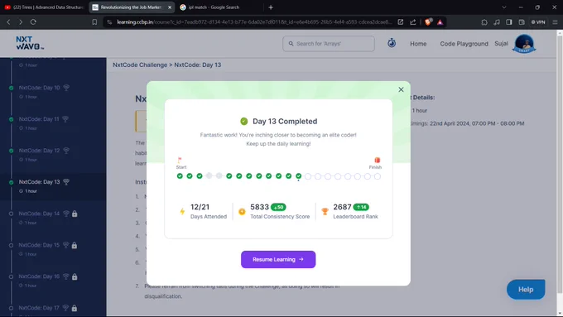Click the lock icon on Day 16
563x317 pixels.
tap(75, 276)
